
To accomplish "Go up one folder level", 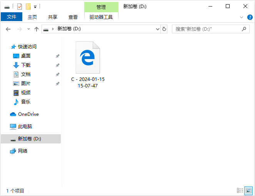I will coord(37,29).
